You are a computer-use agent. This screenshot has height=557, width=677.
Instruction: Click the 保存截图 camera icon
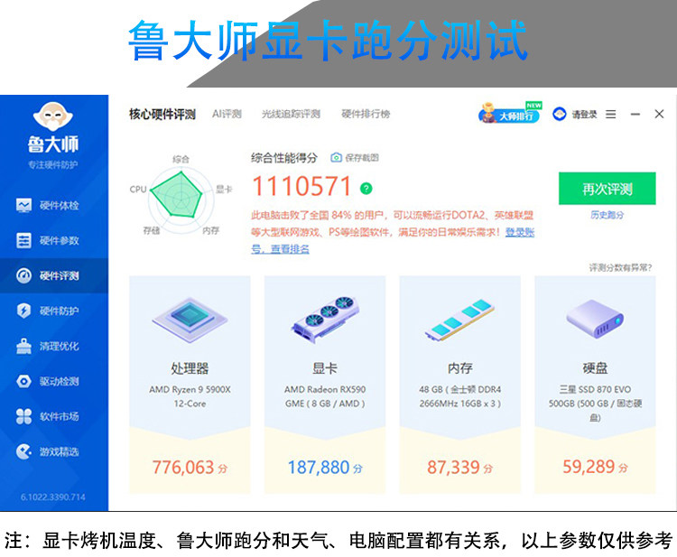[336, 158]
